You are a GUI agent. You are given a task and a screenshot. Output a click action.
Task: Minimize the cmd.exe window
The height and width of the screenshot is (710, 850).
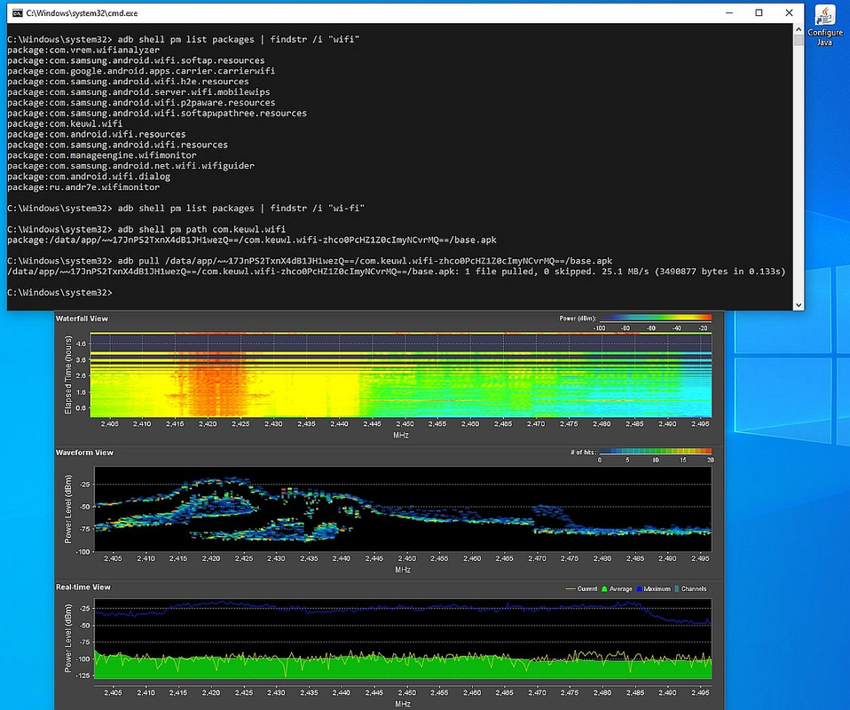pyautogui.click(x=729, y=13)
